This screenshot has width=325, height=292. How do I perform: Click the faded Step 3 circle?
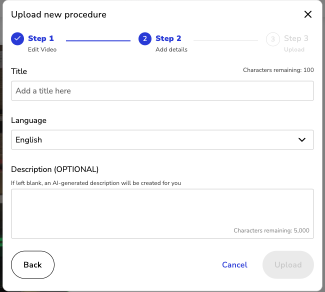click(x=273, y=38)
